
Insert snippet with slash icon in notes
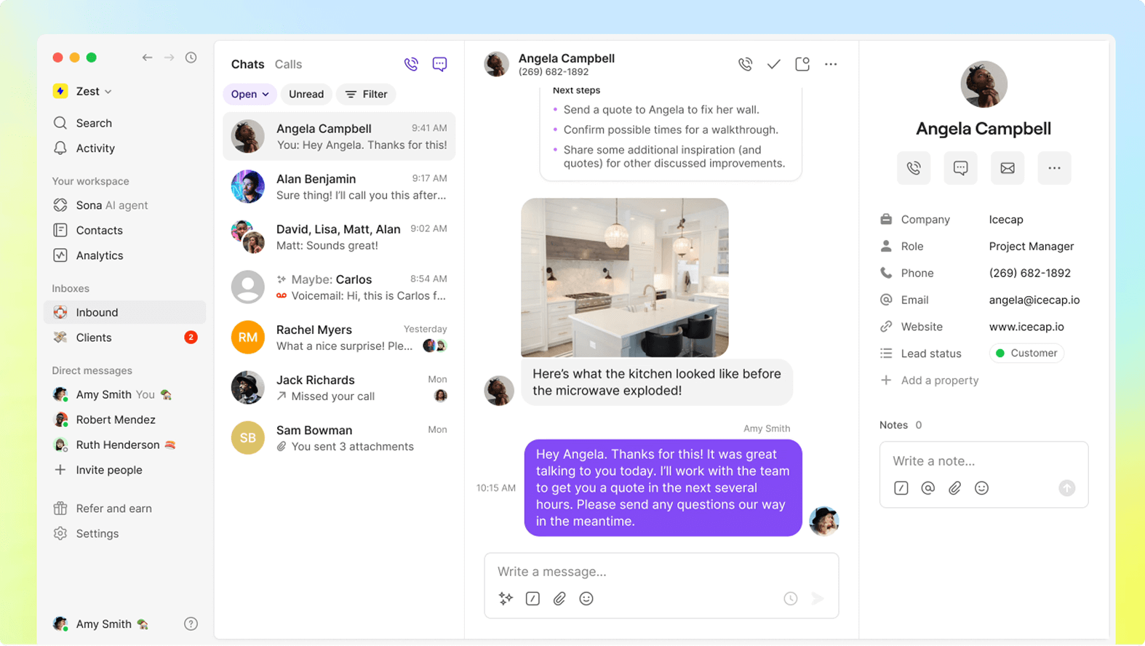click(x=901, y=488)
